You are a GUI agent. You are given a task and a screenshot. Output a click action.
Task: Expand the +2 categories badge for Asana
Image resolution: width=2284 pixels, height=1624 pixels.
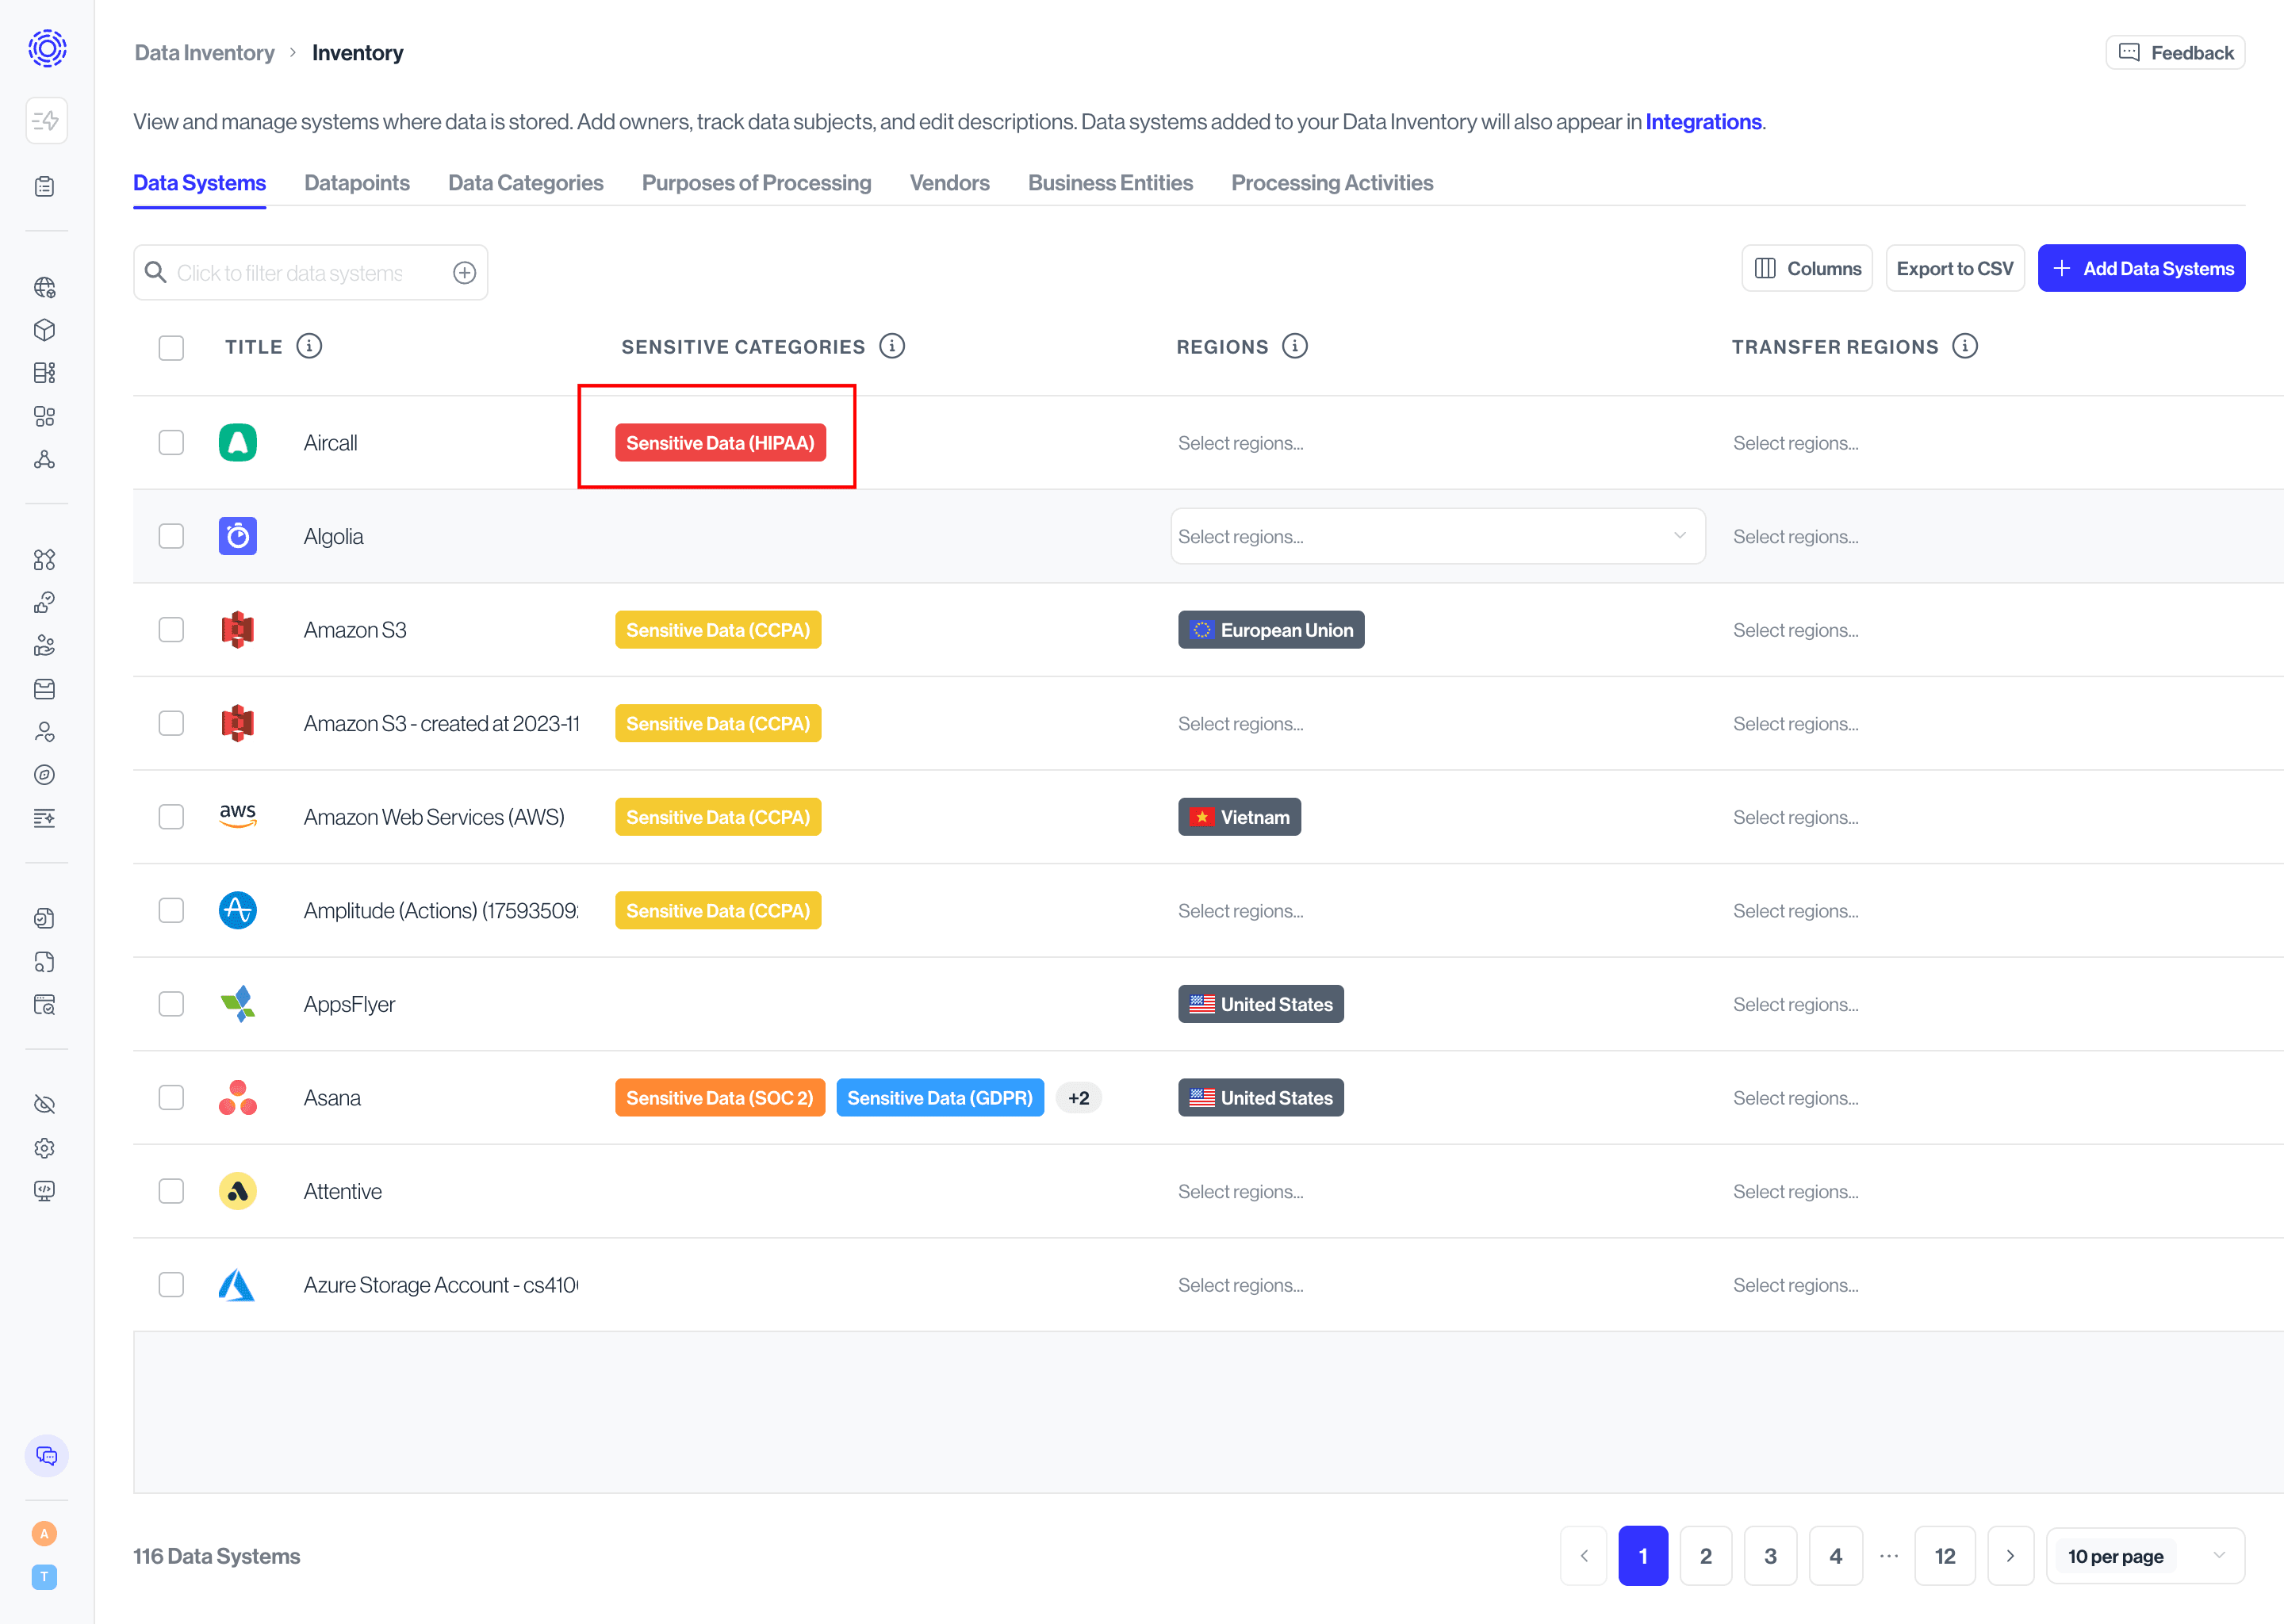click(1078, 1098)
